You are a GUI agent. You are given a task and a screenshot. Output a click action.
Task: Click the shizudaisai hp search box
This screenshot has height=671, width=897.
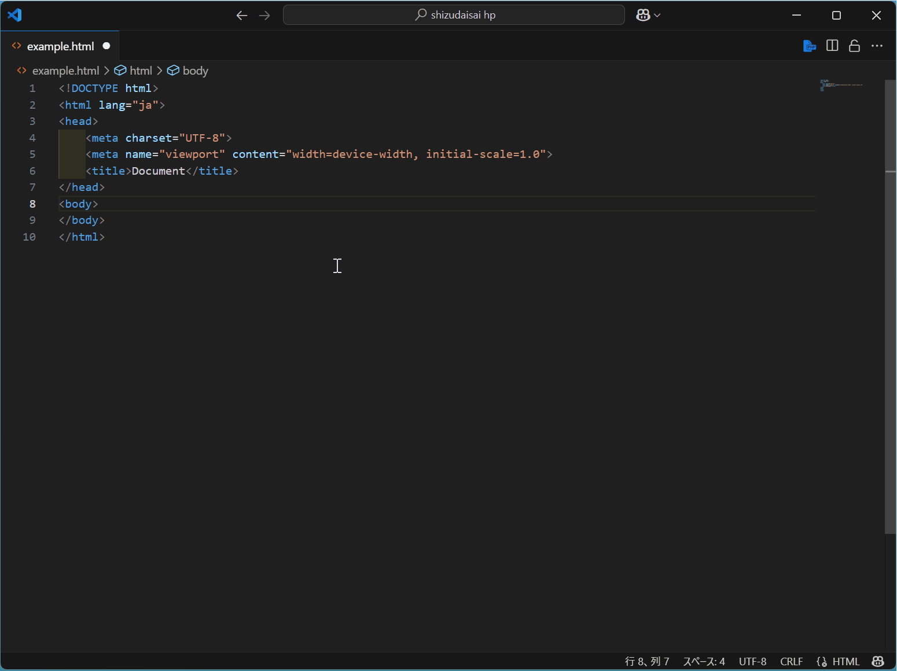coord(454,15)
